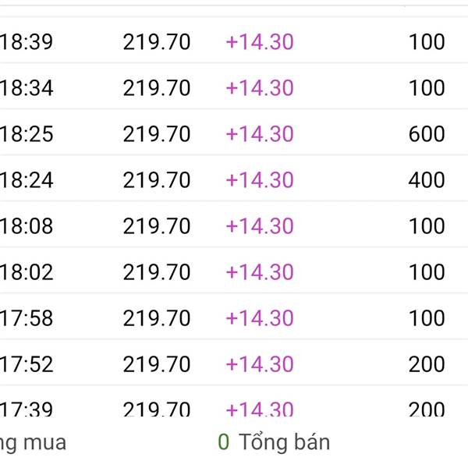Click the 200 volume in the 17:52 row
468x468 pixels.
pyautogui.click(x=427, y=364)
